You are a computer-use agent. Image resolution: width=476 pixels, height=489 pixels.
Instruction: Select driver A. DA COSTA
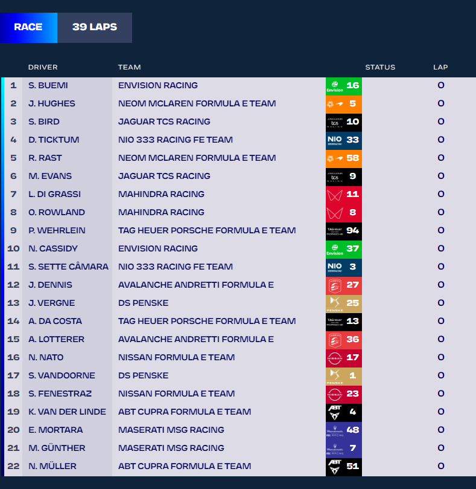[55, 321]
